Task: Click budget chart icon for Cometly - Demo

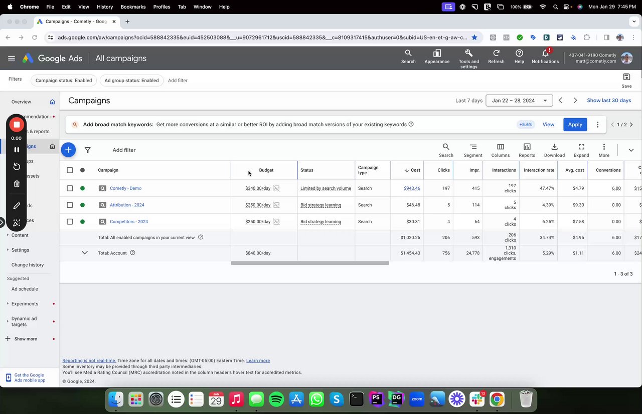Action: (x=276, y=188)
